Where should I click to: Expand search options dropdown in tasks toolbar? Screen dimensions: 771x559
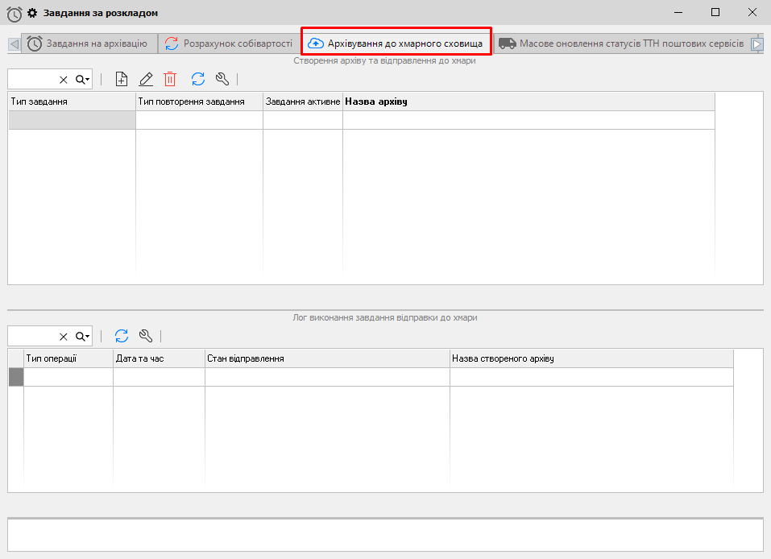(83, 79)
